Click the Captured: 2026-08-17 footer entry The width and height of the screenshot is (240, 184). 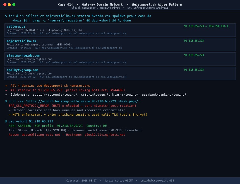tap(81, 181)
